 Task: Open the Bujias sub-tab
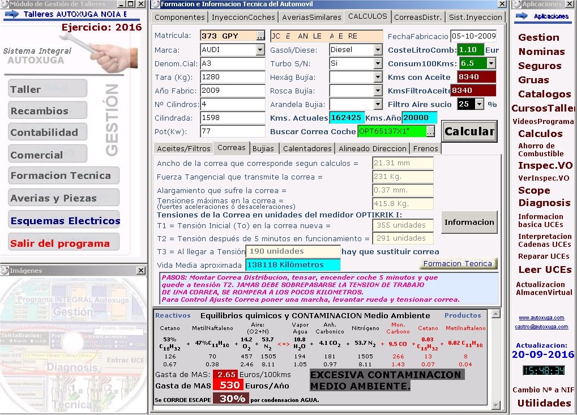(x=263, y=148)
